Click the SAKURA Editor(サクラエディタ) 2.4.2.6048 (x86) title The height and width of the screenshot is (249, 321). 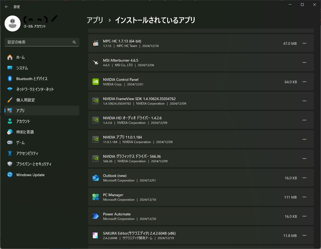pos(139,233)
